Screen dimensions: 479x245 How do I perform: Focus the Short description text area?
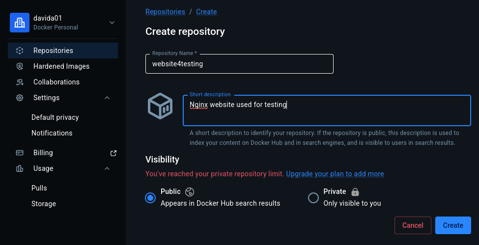click(x=327, y=110)
